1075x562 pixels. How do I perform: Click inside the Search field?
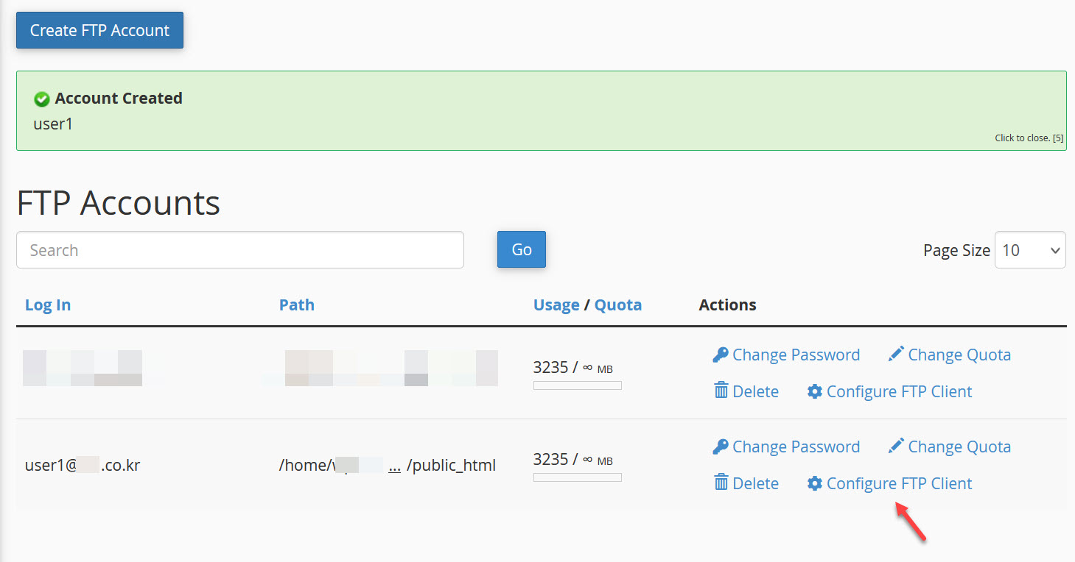(239, 249)
